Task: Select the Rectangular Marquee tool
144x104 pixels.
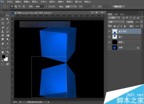Action: pos(3,15)
